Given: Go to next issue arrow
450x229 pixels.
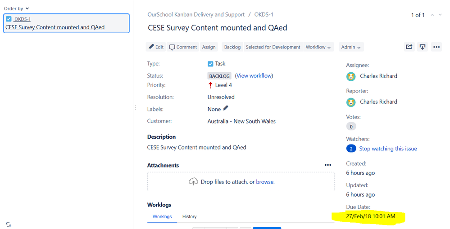Looking at the screenshot, I should coord(440,15).
